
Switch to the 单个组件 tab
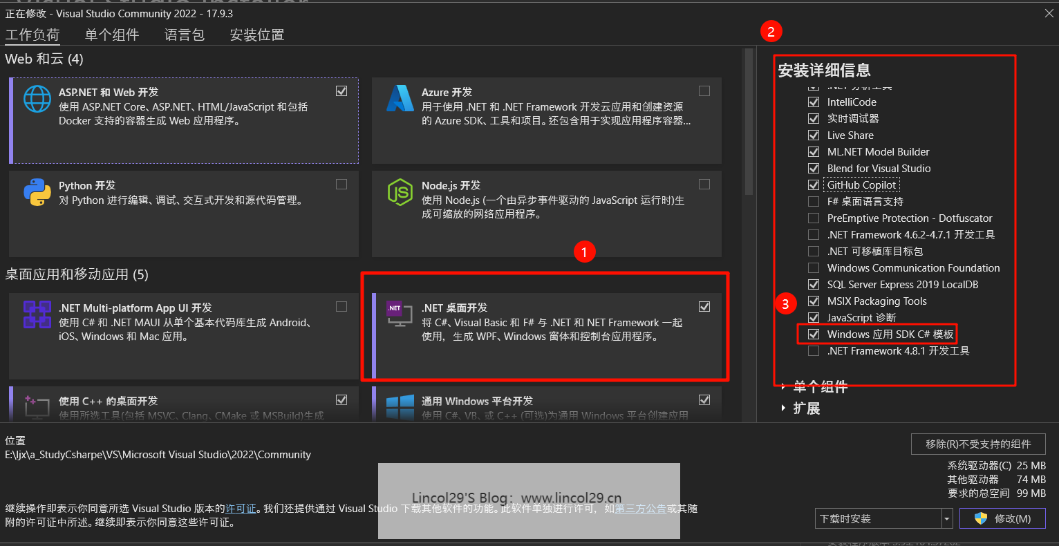click(112, 35)
